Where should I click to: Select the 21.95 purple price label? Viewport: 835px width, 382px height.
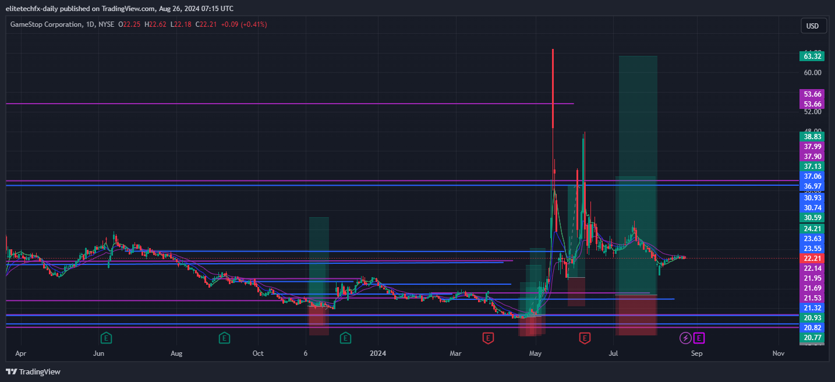pyautogui.click(x=812, y=278)
